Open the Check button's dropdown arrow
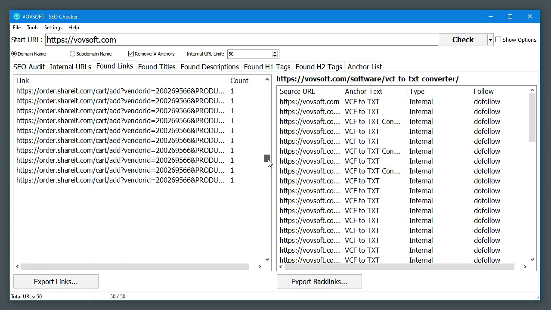This screenshot has width=551, height=310. [490, 39]
